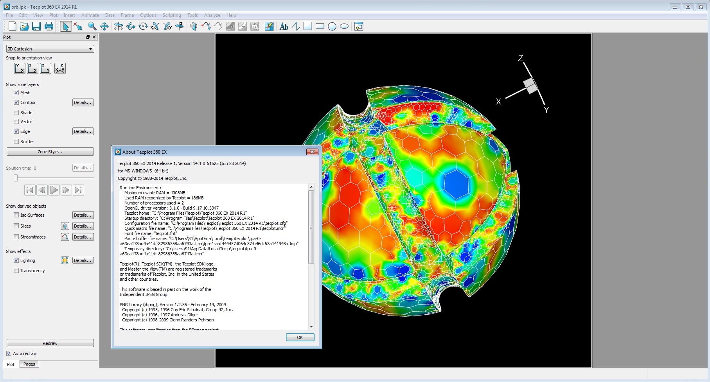The height and width of the screenshot is (382, 710).
Task: Select the Translate move tool
Action: (x=104, y=26)
